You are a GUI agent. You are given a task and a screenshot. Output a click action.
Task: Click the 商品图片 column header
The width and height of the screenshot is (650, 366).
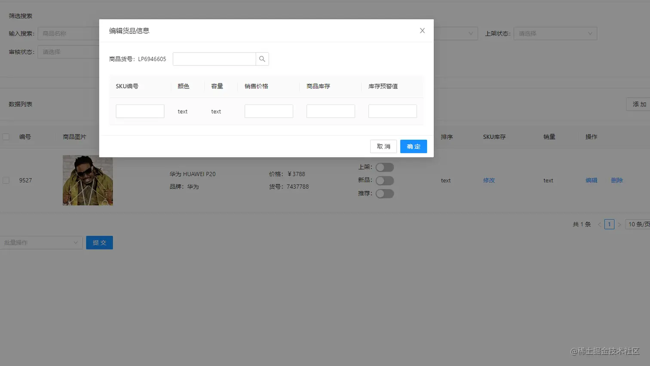(74, 137)
